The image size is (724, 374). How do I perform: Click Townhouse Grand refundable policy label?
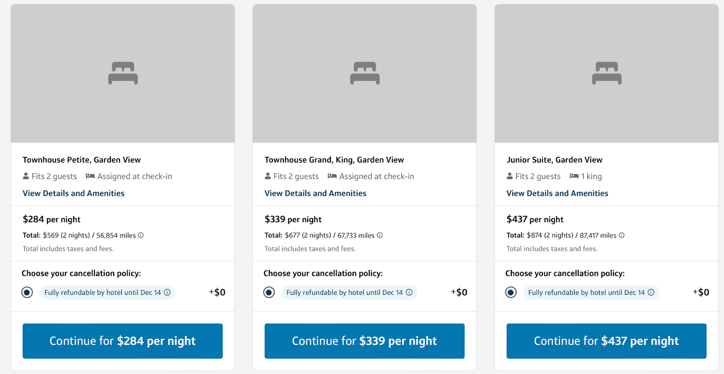pos(344,293)
